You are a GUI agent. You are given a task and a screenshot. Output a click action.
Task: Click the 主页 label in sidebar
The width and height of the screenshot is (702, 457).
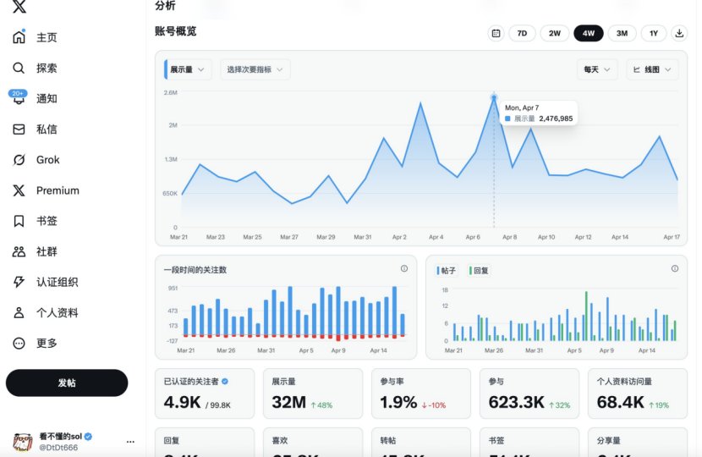[x=47, y=37]
